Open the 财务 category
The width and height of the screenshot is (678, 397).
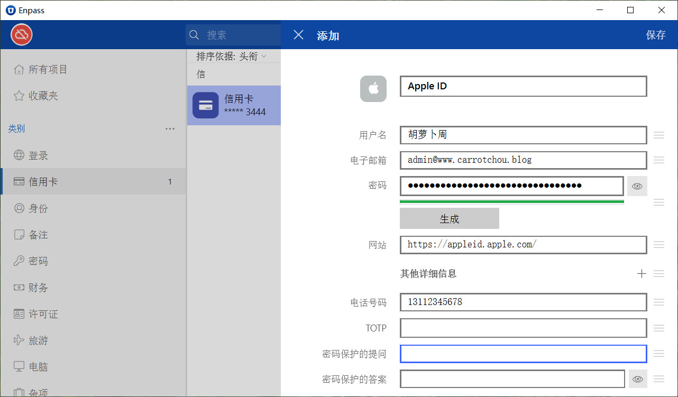tap(93, 288)
